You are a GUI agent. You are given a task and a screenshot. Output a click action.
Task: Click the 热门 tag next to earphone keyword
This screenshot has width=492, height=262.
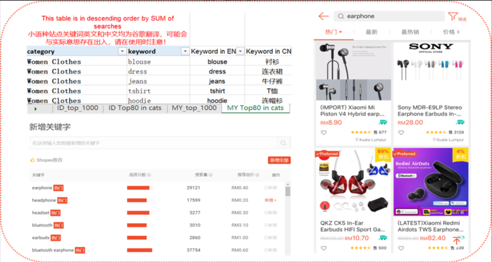point(58,188)
